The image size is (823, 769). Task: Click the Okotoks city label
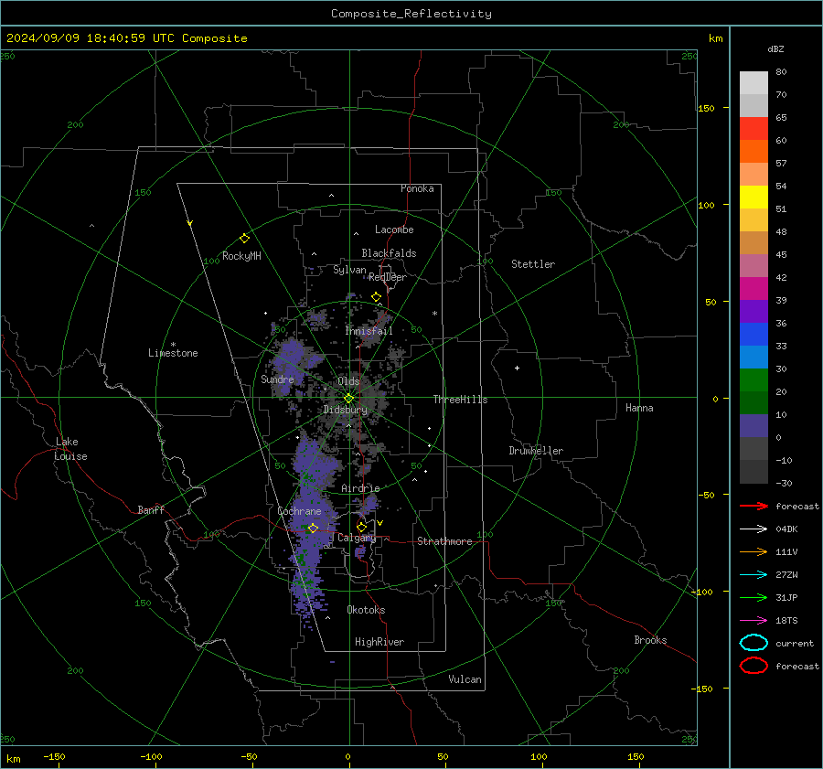tap(366, 610)
